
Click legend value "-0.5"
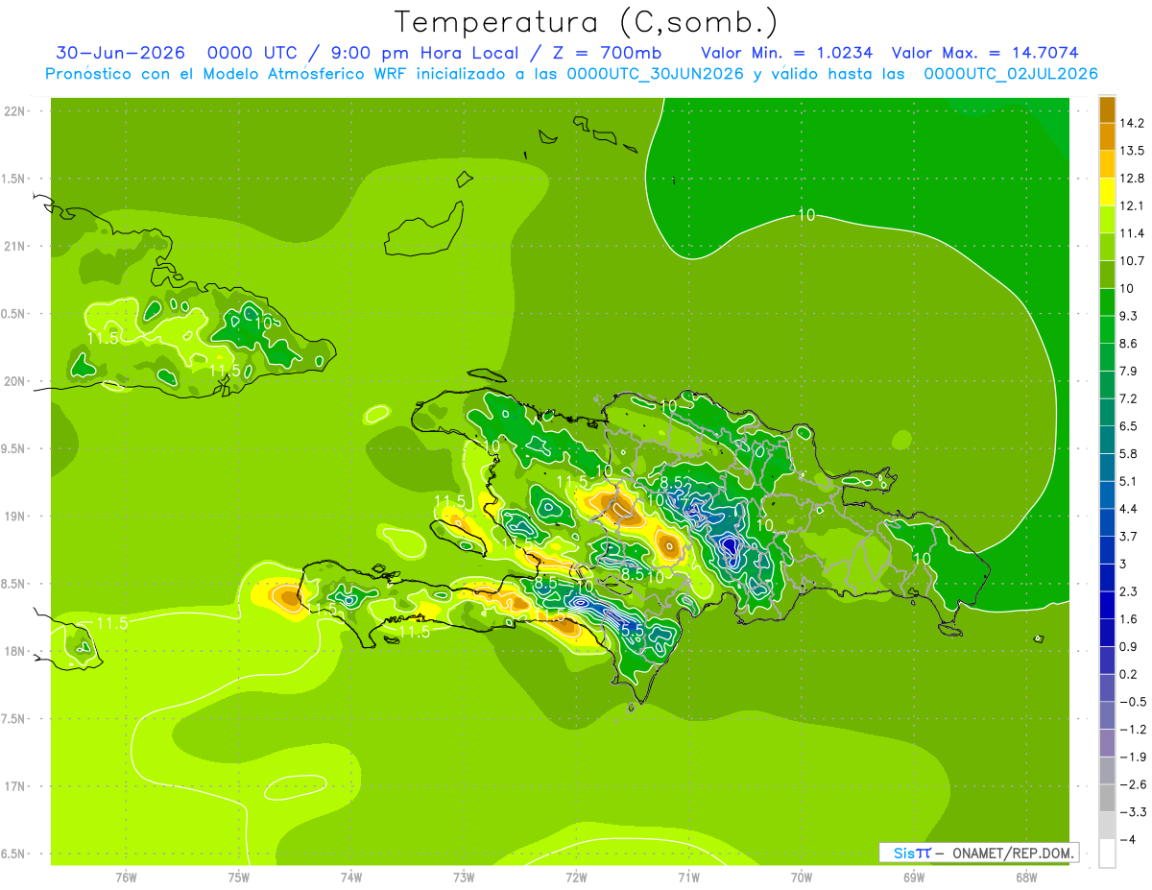coord(1131,702)
